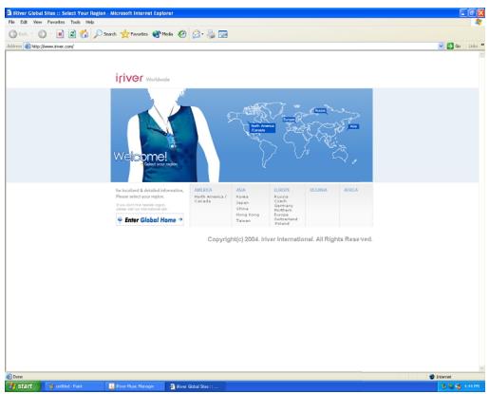Open the Media pane
The image size is (489, 394).
point(162,34)
